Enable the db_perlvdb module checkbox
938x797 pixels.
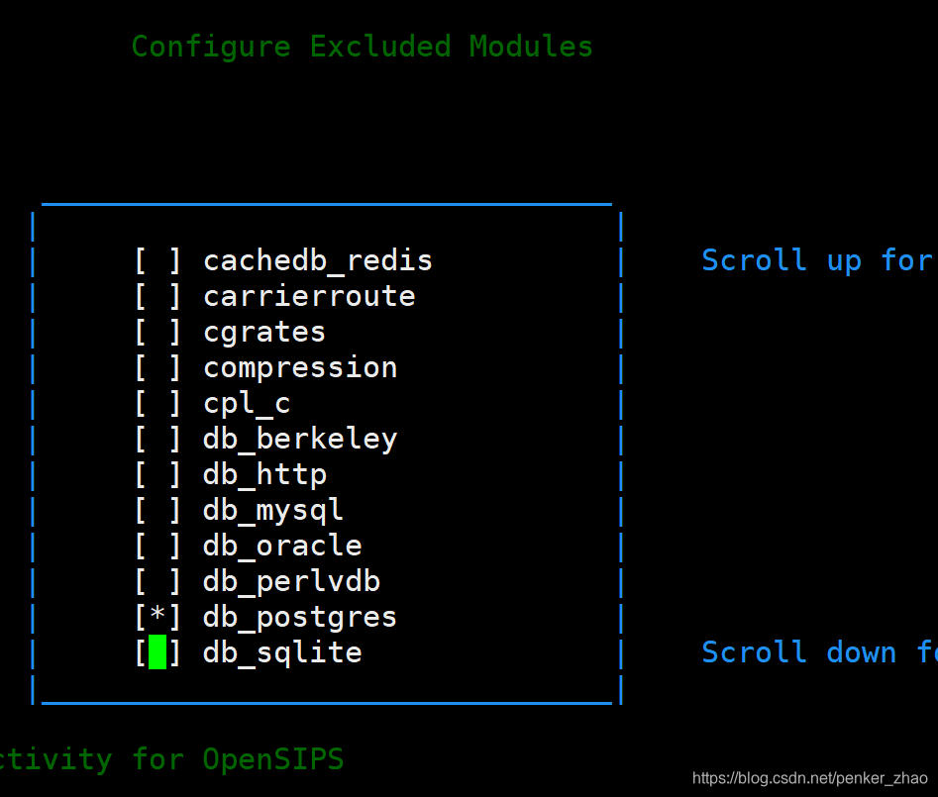[x=154, y=580]
